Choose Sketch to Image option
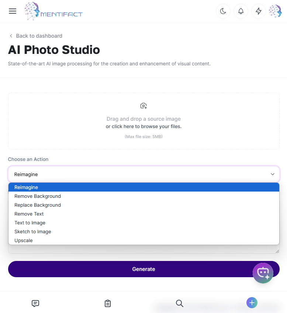Viewport: 287px width, 313px height. [33, 232]
